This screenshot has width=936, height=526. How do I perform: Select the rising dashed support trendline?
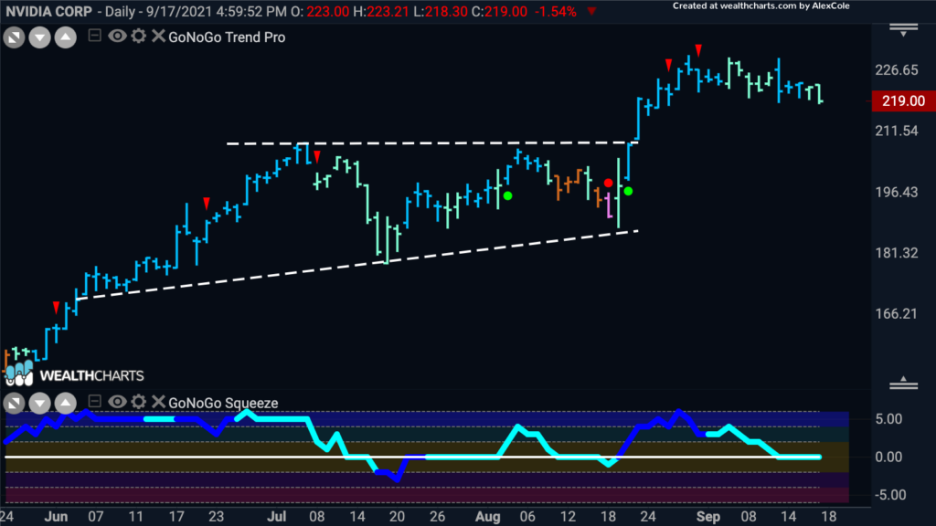[358, 264]
